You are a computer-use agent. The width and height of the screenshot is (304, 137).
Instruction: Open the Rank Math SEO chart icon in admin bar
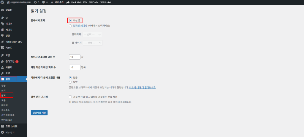pos(68,2)
